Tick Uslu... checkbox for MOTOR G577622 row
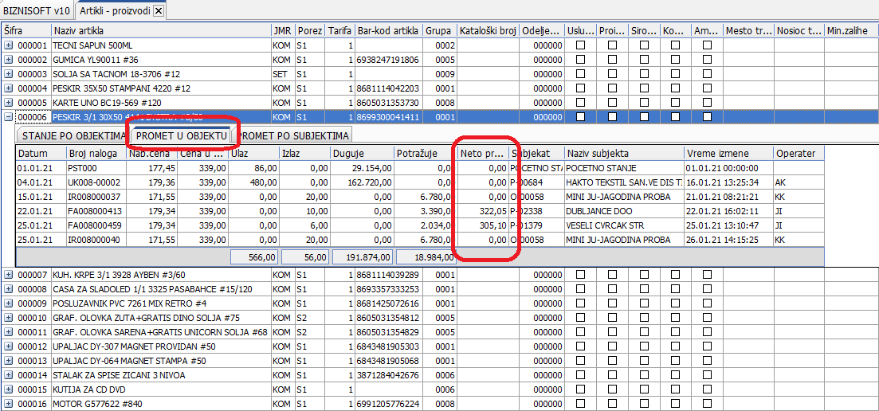The width and height of the screenshot is (879, 411). (580, 404)
